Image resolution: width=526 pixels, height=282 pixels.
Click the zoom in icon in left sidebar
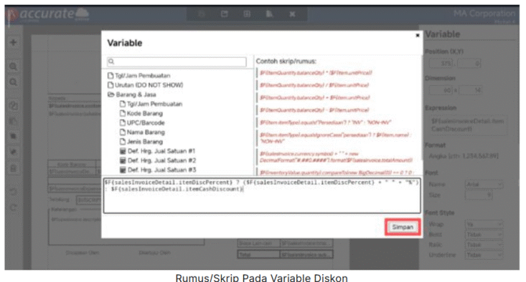pos(13,67)
